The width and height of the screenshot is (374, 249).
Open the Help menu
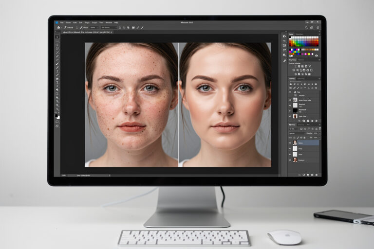(116, 23)
